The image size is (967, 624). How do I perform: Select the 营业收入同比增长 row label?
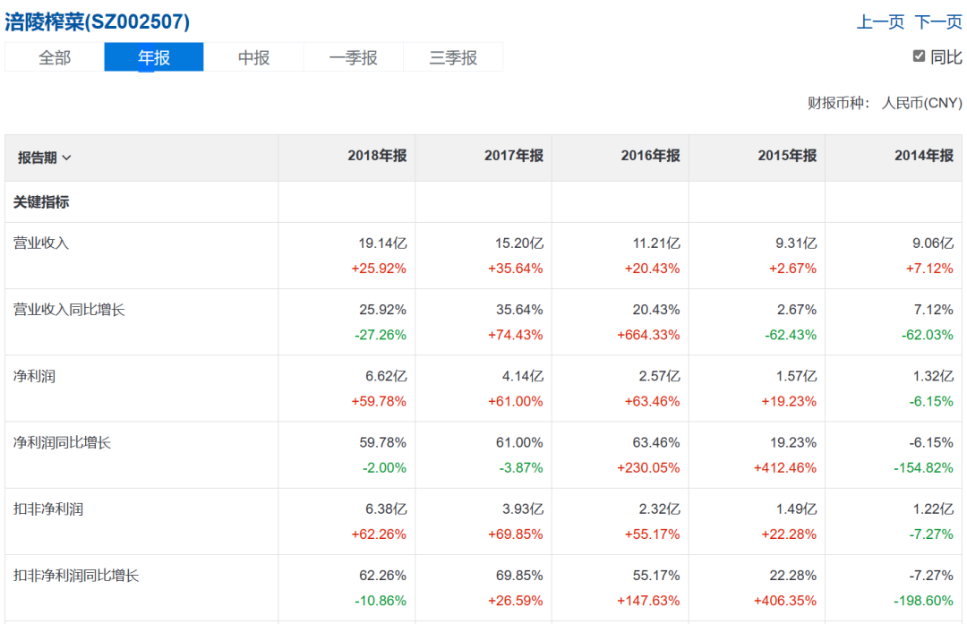pyautogui.click(x=69, y=310)
